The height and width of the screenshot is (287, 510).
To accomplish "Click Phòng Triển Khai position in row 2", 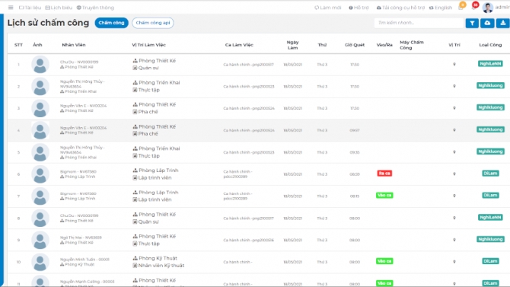I will coord(159,83).
